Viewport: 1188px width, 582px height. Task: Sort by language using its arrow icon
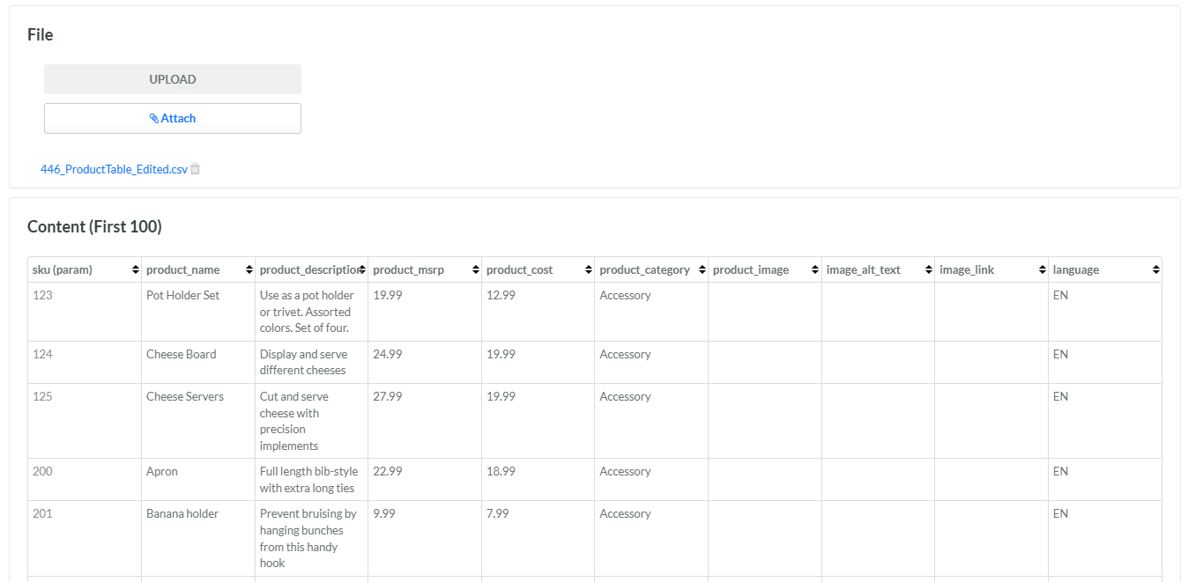[x=1155, y=270]
